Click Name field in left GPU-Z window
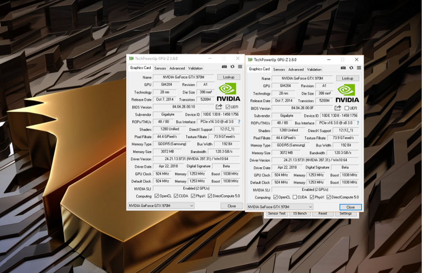Screen dimensions: 423x273 click(x=183, y=77)
